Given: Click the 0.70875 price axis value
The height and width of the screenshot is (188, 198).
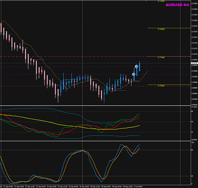Looking at the screenshot, I should 194,60.
